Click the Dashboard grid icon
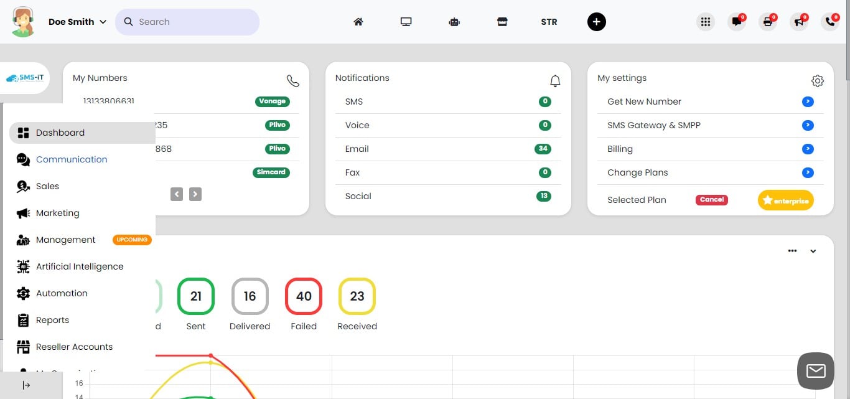The width and height of the screenshot is (850, 399). click(x=23, y=133)
